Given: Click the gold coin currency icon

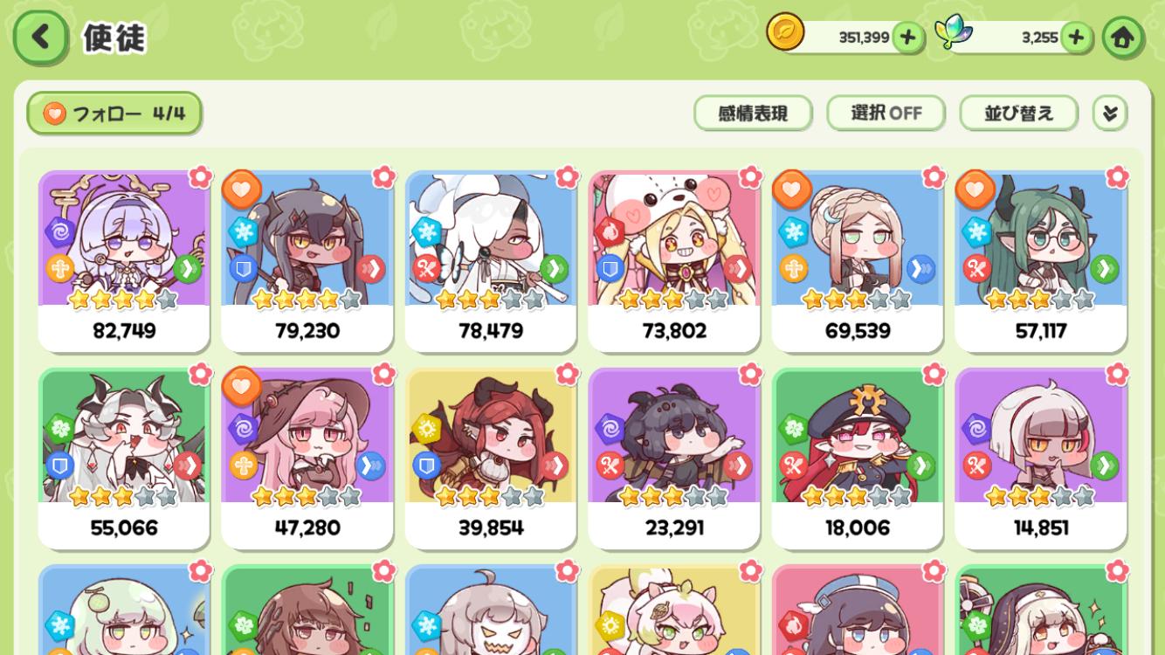Looking at the screenshot, I should point(785,32).
